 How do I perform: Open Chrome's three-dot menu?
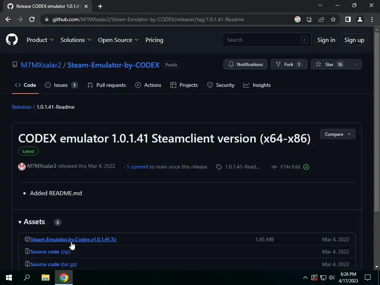click(372, 19)
